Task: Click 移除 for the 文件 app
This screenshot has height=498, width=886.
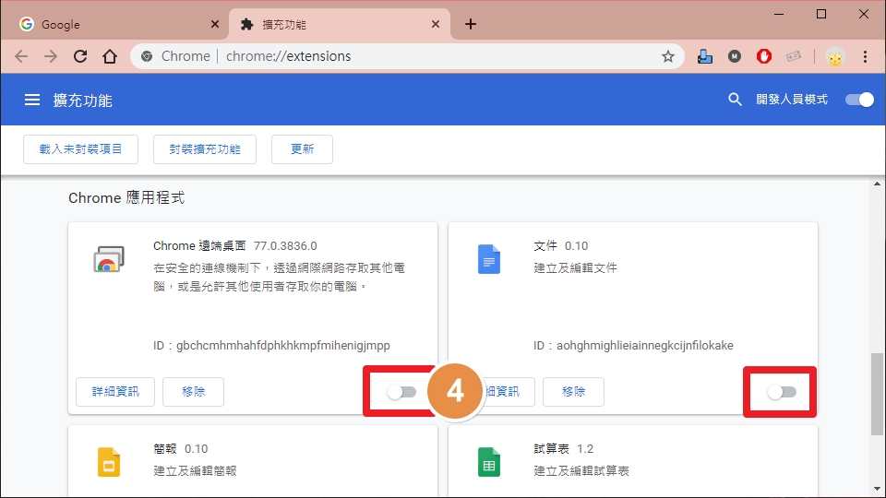Action: click(x=573, y=391)
